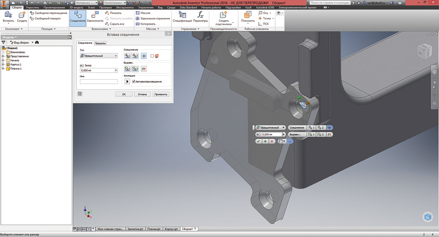Click Скрыть все relationships tool
The height and width of the screenshot is (237, 439).
(x=115, y=24)
